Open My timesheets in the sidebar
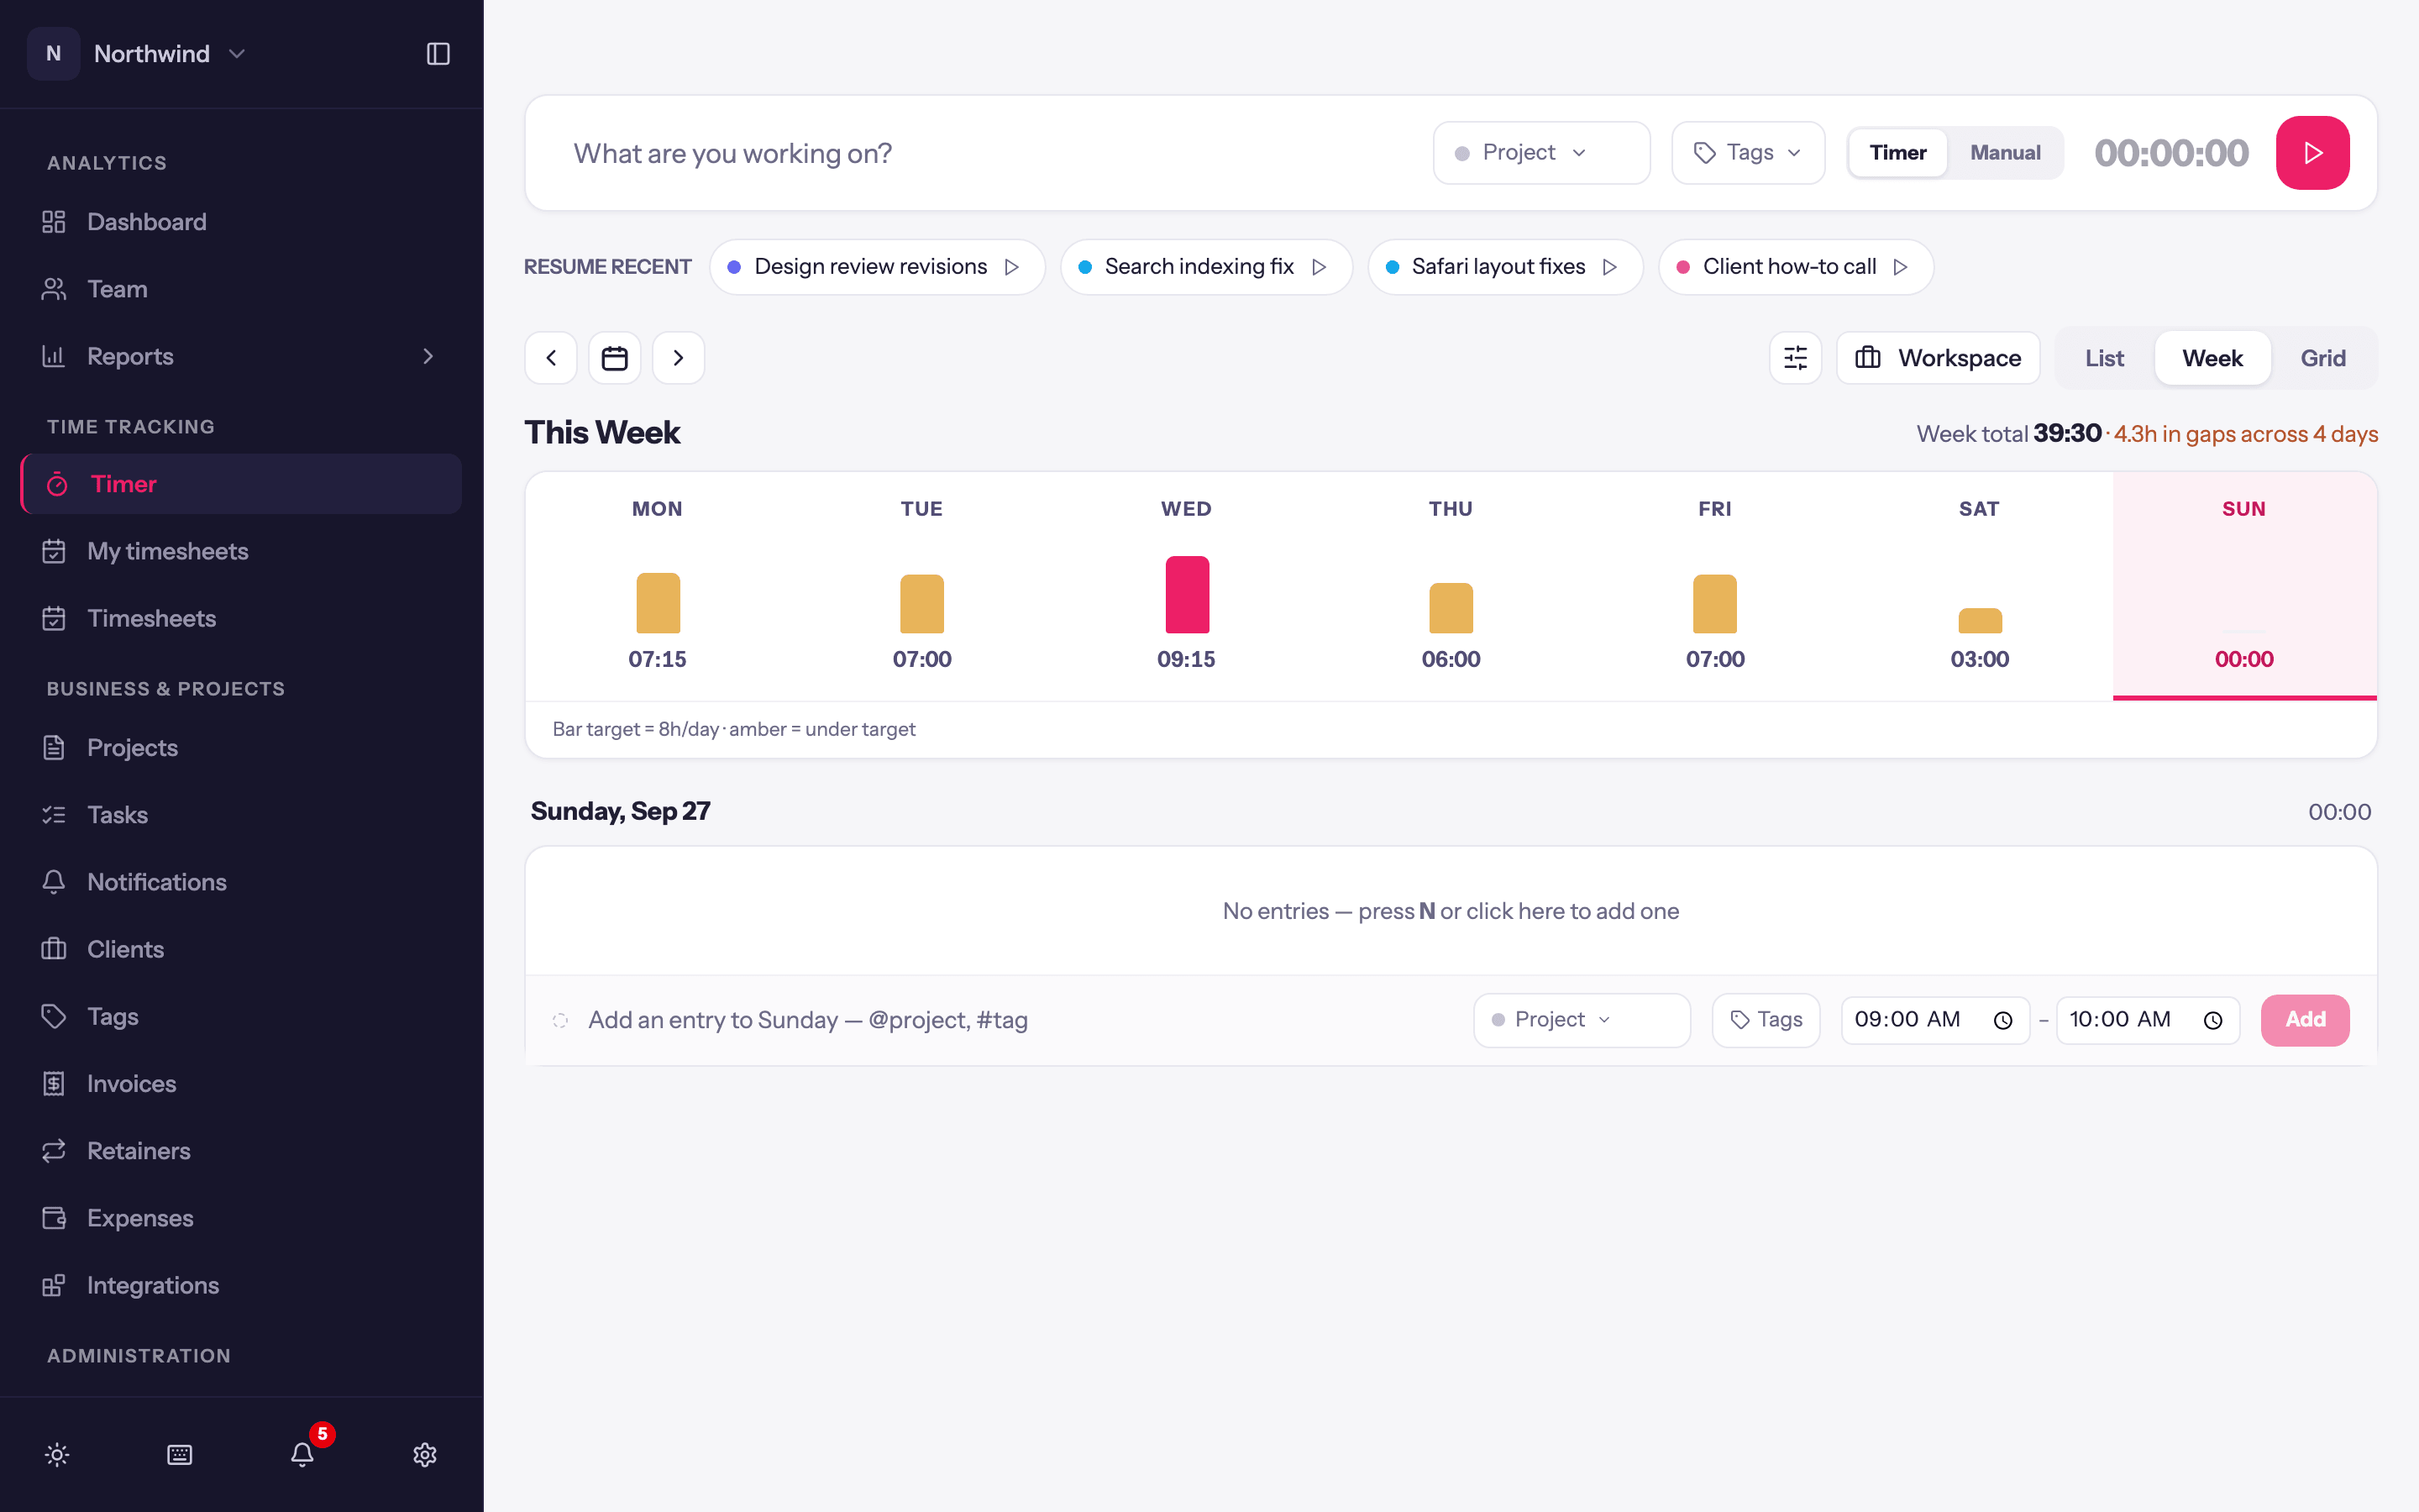The image size is (2419, 1512). (241, 551)
